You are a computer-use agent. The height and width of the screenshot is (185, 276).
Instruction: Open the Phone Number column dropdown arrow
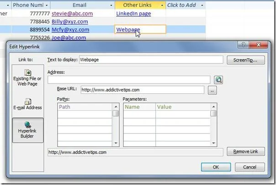[47, 5]
